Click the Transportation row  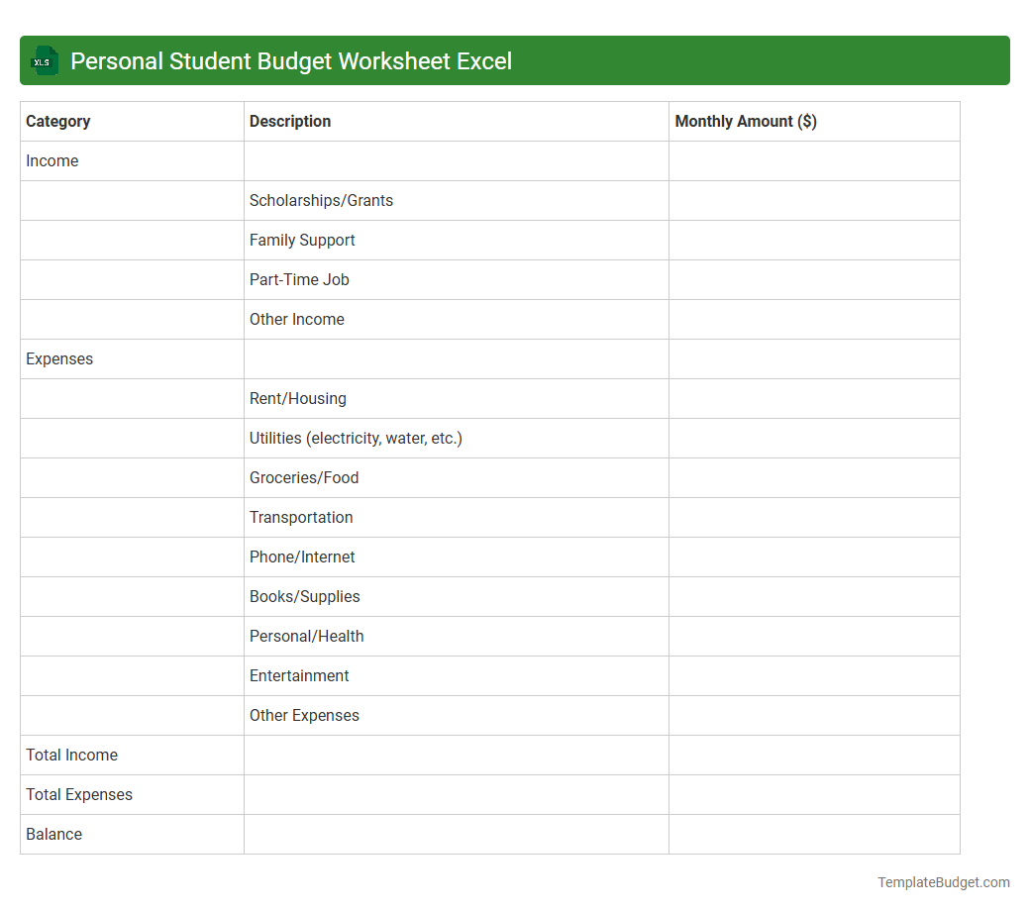point(301,517)
